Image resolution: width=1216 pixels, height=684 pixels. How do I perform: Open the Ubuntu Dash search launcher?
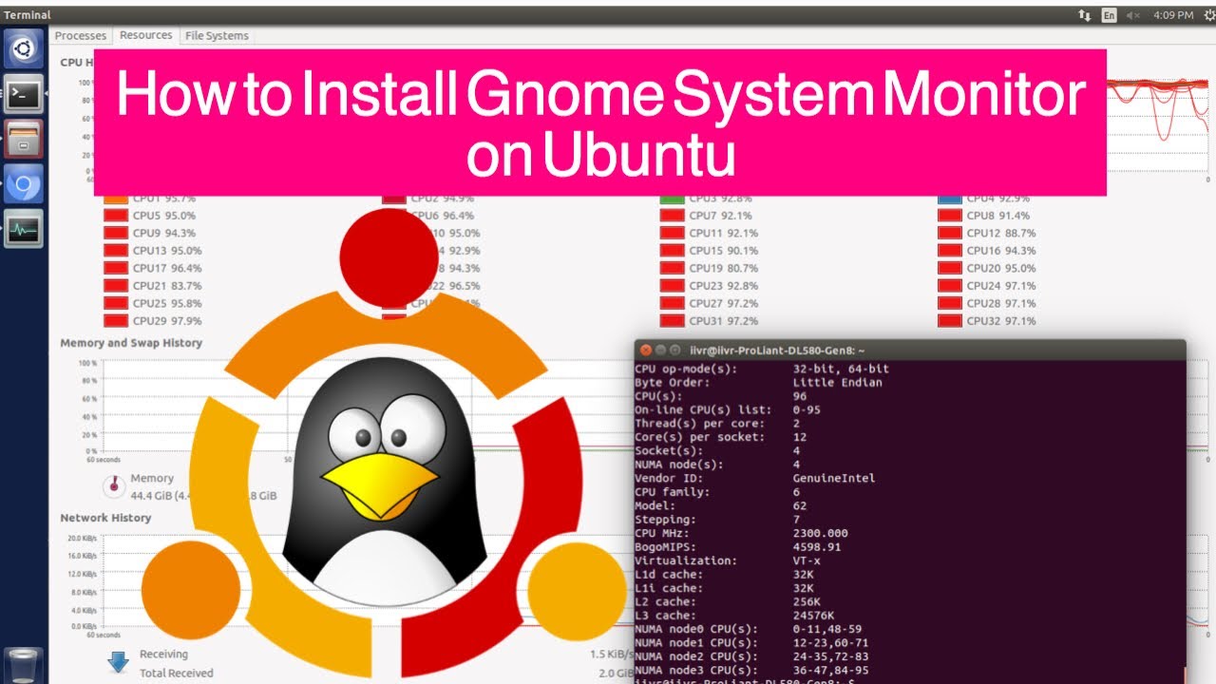(24, 48)
